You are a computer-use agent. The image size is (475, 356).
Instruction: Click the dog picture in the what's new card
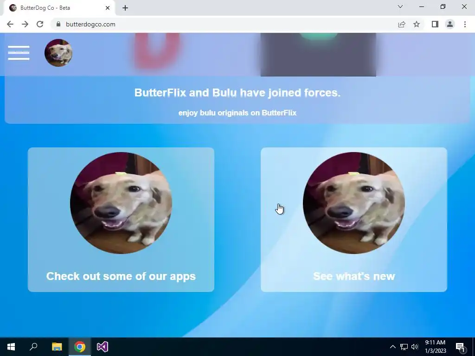tap(354, 203)
